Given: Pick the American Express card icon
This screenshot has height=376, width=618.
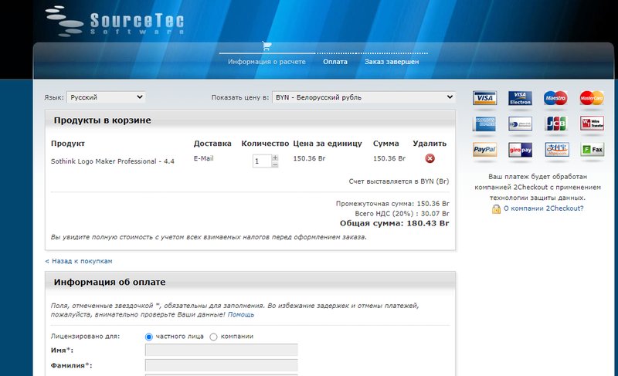Looking at the screenshot, I should point(485,124).
